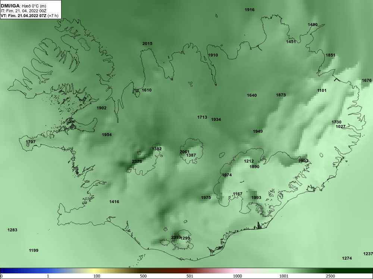Viewport: 373px width, 279px height.
Task: Pick the map value 1676
Action: 367,80
